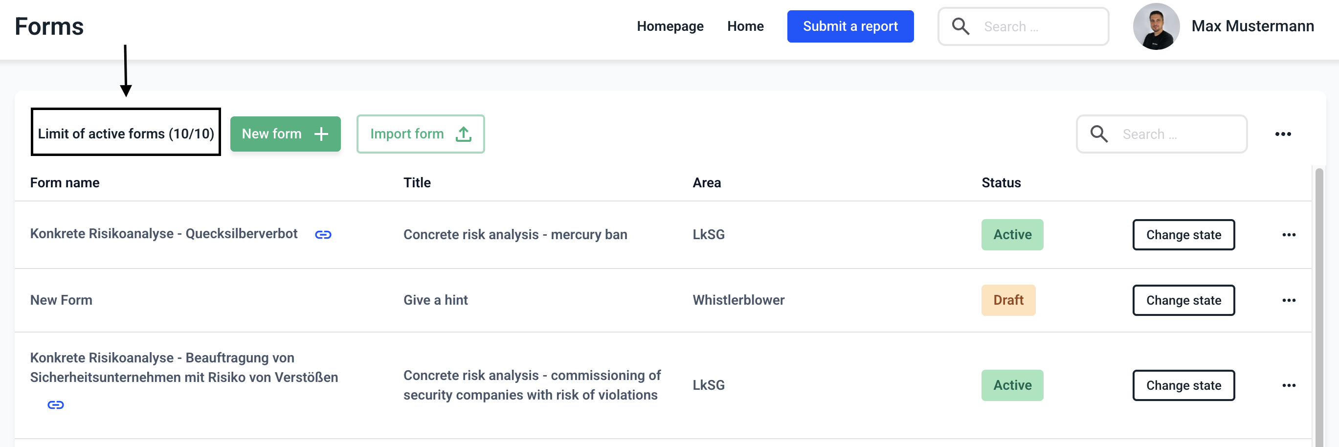Change state of Quecksilberverbot form

pyautogui.click(x=1183, y=235)
